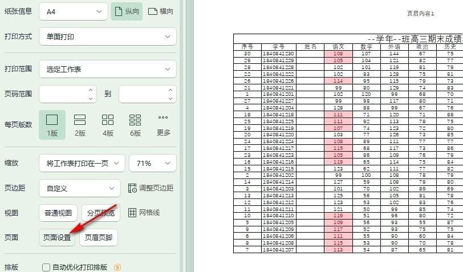Click the table title 学年--班高三期末成绩
The width and height of the screenshot is (463, 272).
(416, 39)
